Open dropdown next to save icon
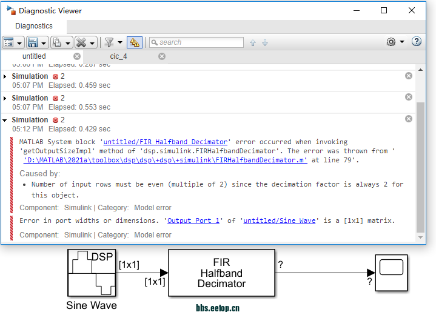 [x=44, y=44]
